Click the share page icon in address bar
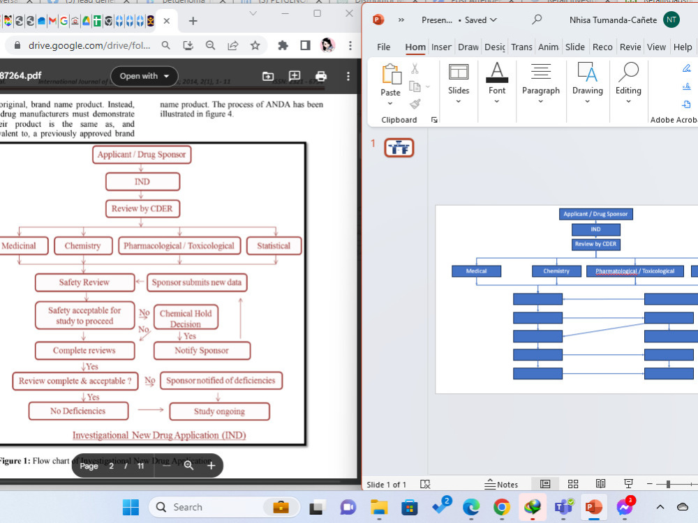The image size is (698, 523). point(233,45)
